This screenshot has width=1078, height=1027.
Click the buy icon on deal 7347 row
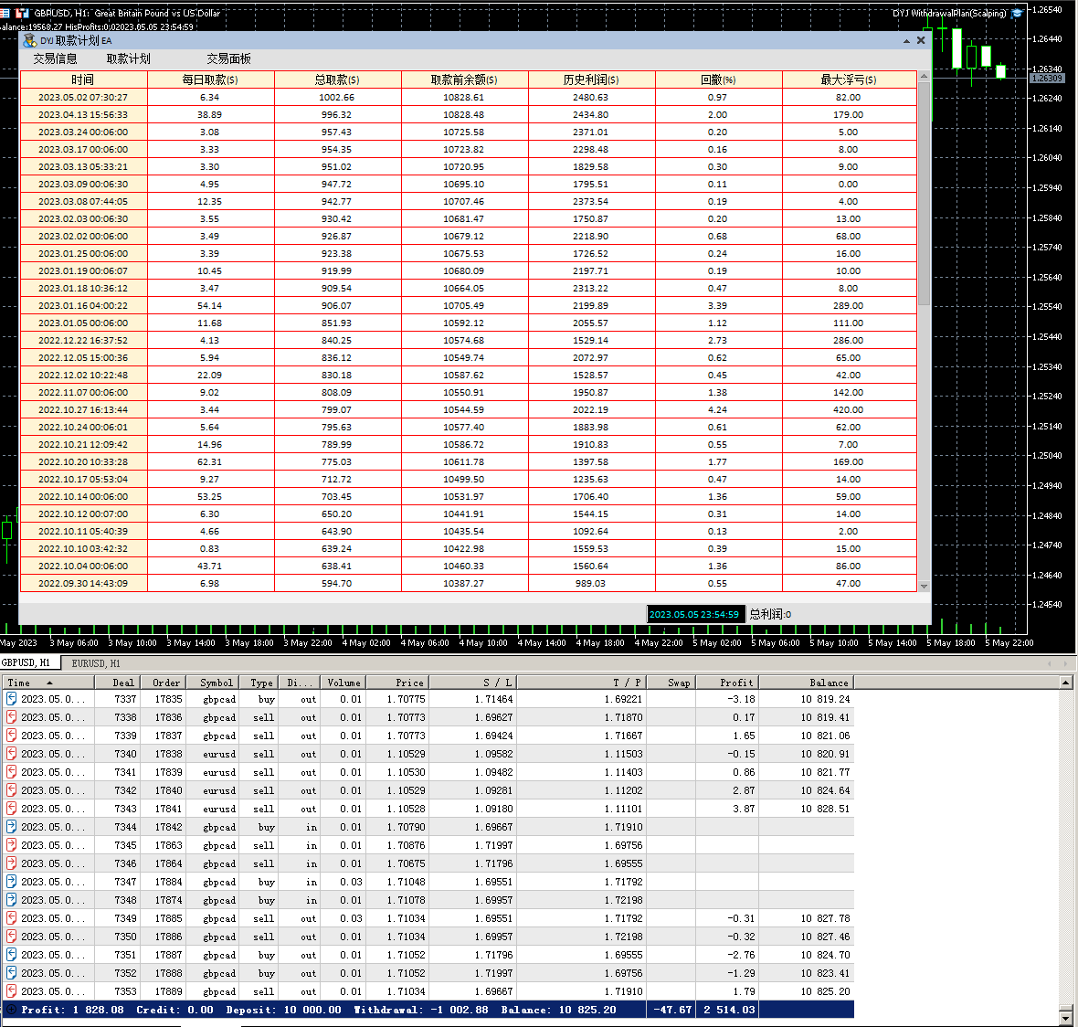pyautogui.click(x=11, y=882)
